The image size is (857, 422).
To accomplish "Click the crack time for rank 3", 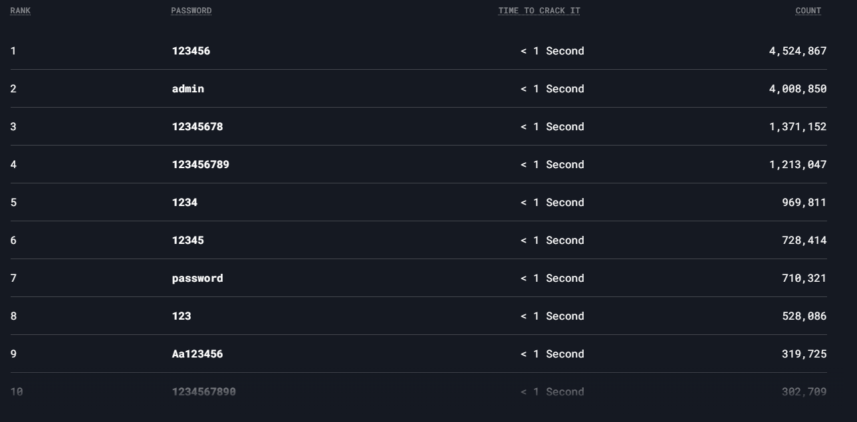I will [x=552, y=126].
